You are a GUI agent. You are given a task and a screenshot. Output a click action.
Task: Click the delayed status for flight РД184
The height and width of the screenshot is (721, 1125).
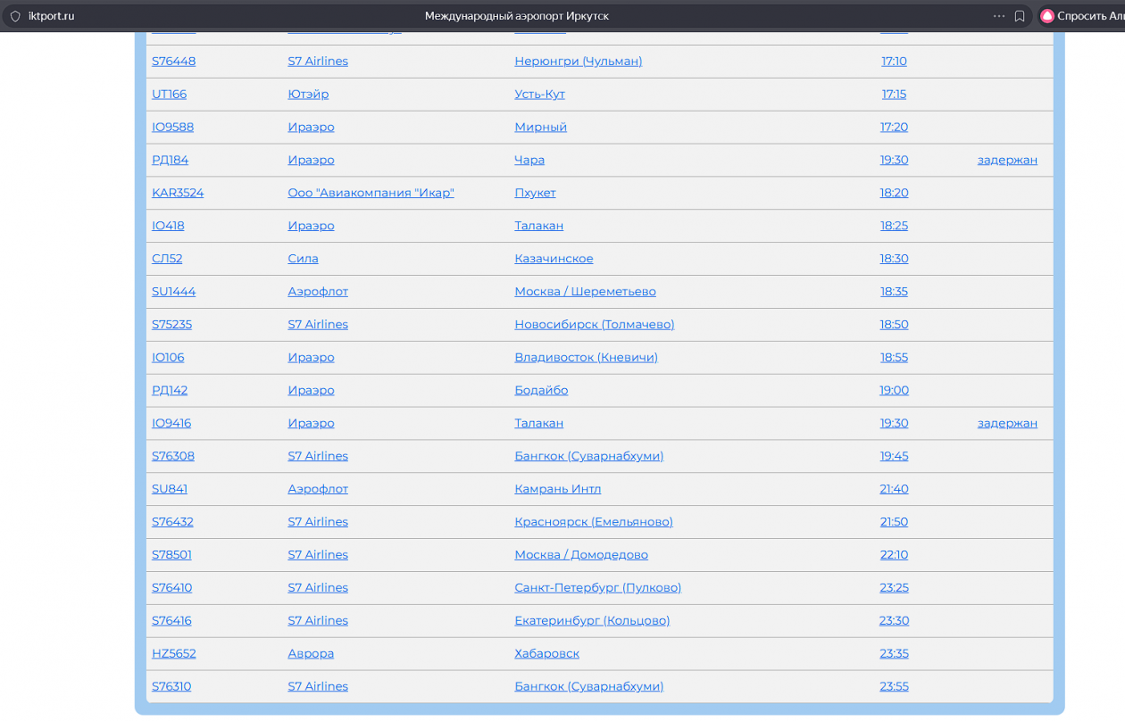point(1007,160)
